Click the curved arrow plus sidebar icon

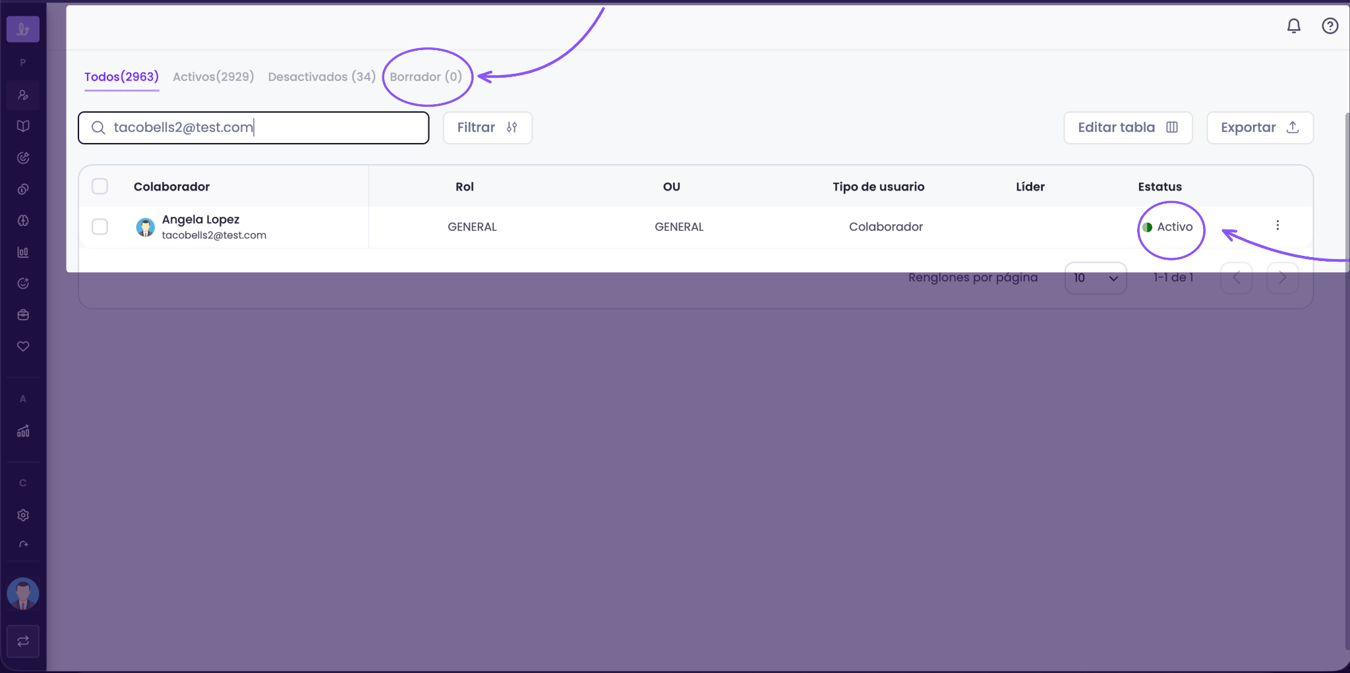click(x=23, y=544)
